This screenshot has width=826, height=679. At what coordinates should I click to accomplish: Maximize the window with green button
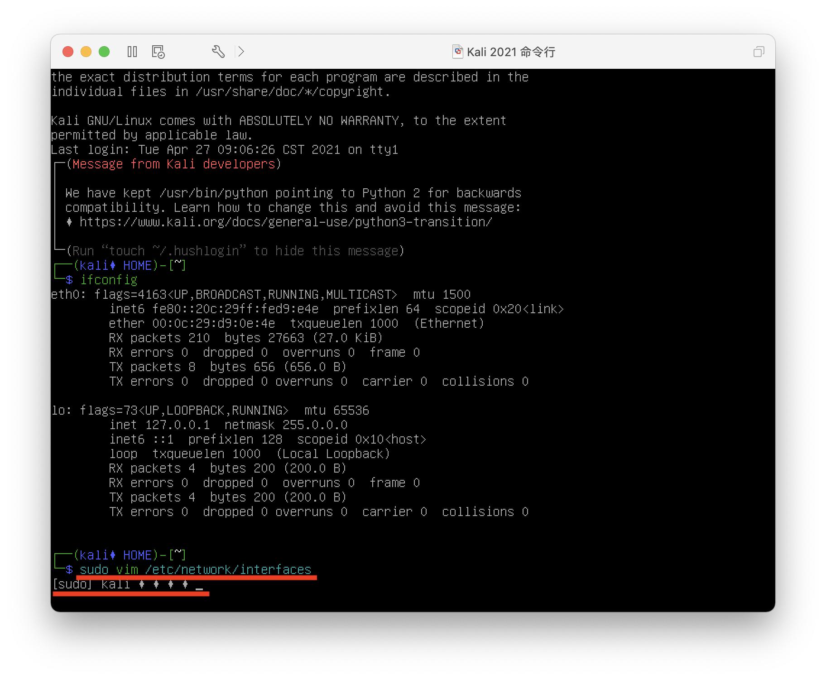tap(104, 52)
